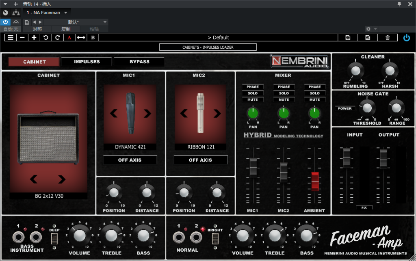
Task: Switch MIC1 to next microphone
Action: point(147,113)
